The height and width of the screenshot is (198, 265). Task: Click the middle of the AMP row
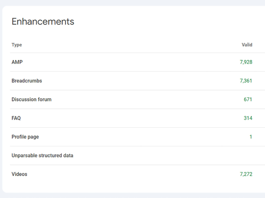pos(138,62)
